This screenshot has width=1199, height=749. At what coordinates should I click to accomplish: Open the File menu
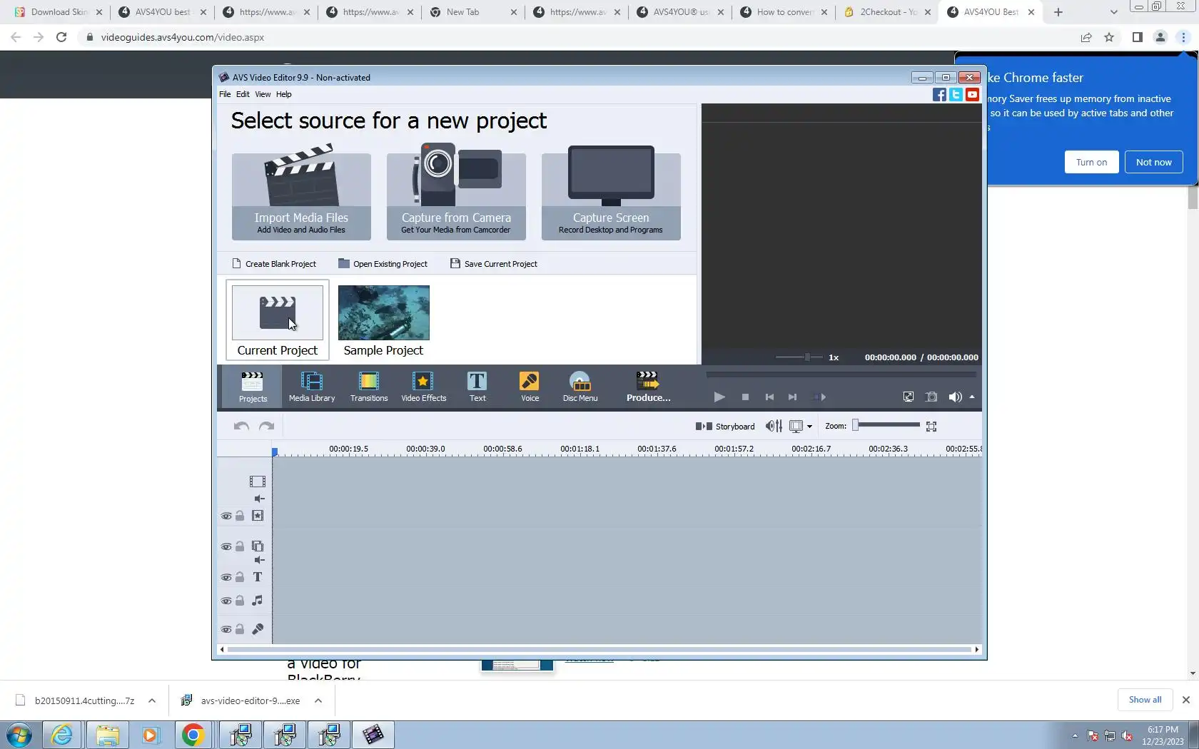(x=225, y=94)
